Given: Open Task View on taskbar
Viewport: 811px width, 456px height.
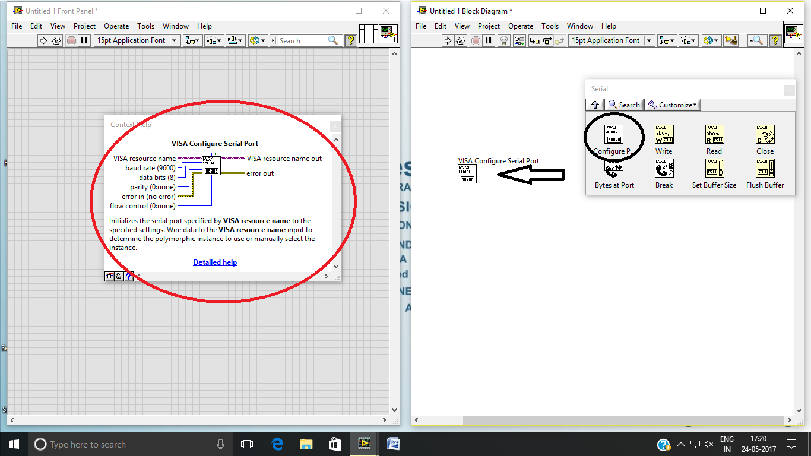Looking at the screenshot, I should click(x=246, y=444).
